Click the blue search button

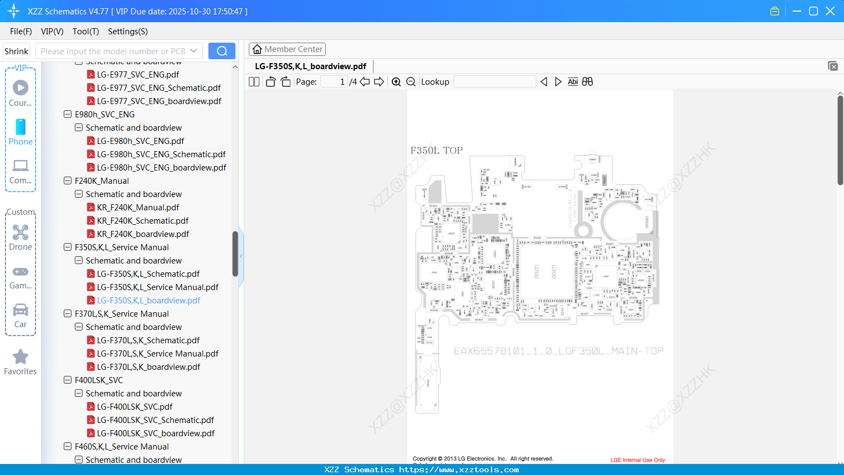pos(222,51)
